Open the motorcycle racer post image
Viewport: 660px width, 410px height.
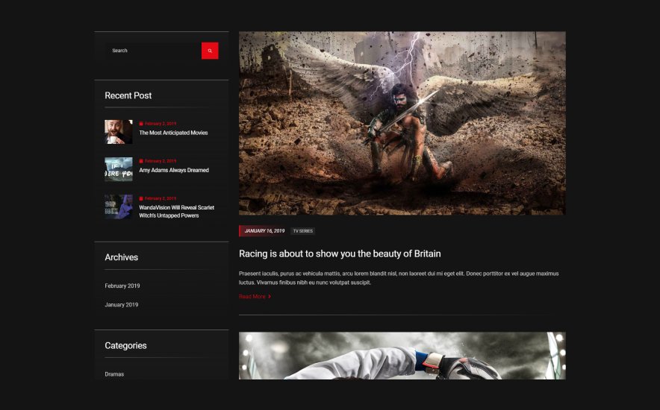(402, 356)
